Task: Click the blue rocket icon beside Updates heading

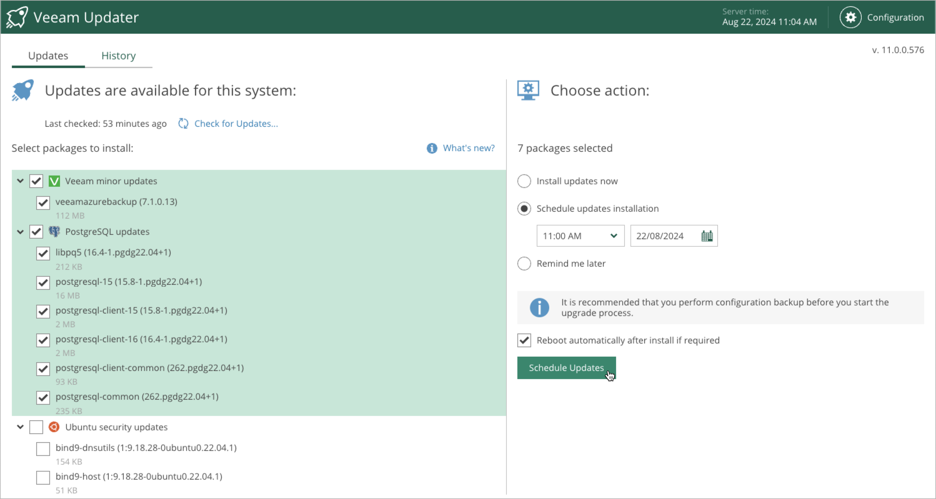Action: coord(22,90)
